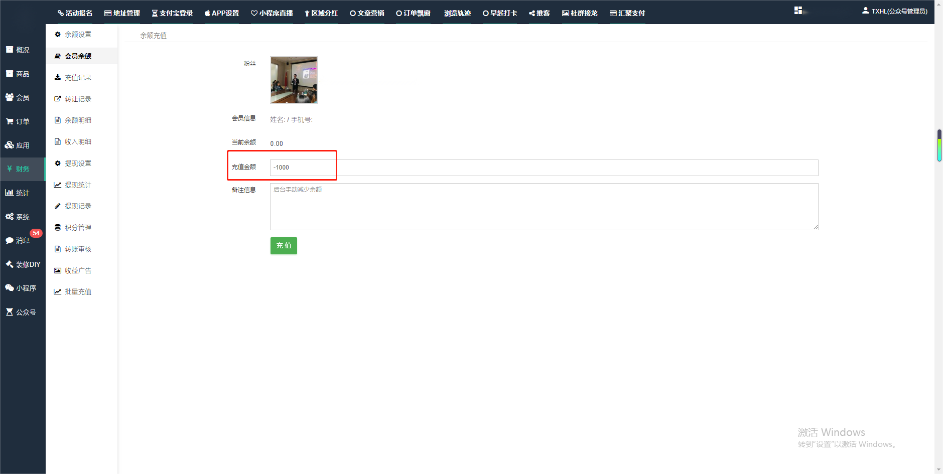Click the 充值金额 amount input field
Screen dimensions: 943x474
(x=544, y=168)
